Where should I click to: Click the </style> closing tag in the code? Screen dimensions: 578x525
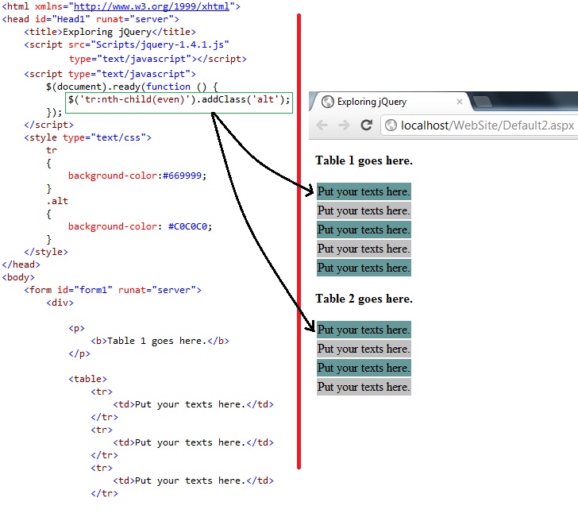coord(46,252)
